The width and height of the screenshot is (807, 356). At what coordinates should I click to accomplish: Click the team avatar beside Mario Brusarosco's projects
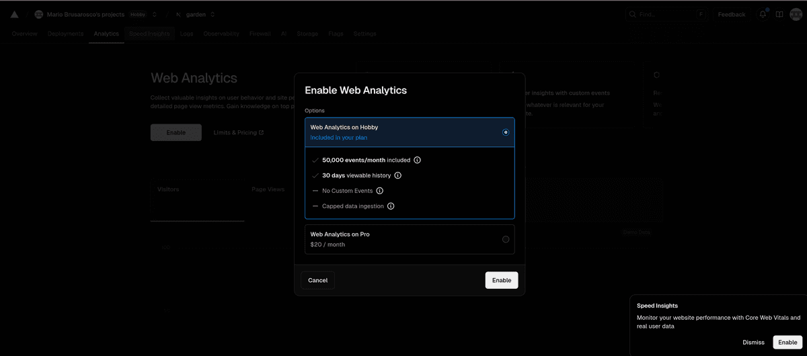(x=38, y=14)
